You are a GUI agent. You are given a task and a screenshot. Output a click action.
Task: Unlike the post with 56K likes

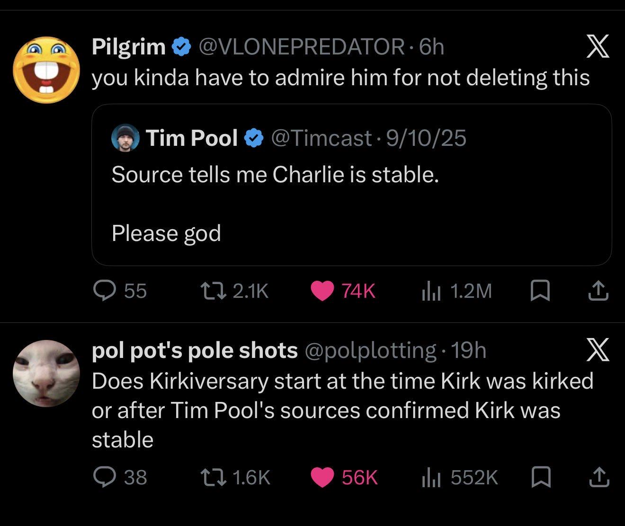344,477
